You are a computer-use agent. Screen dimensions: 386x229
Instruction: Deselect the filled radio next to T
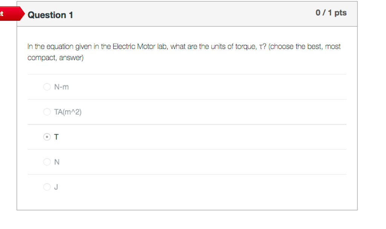click(x=47, y=137)
